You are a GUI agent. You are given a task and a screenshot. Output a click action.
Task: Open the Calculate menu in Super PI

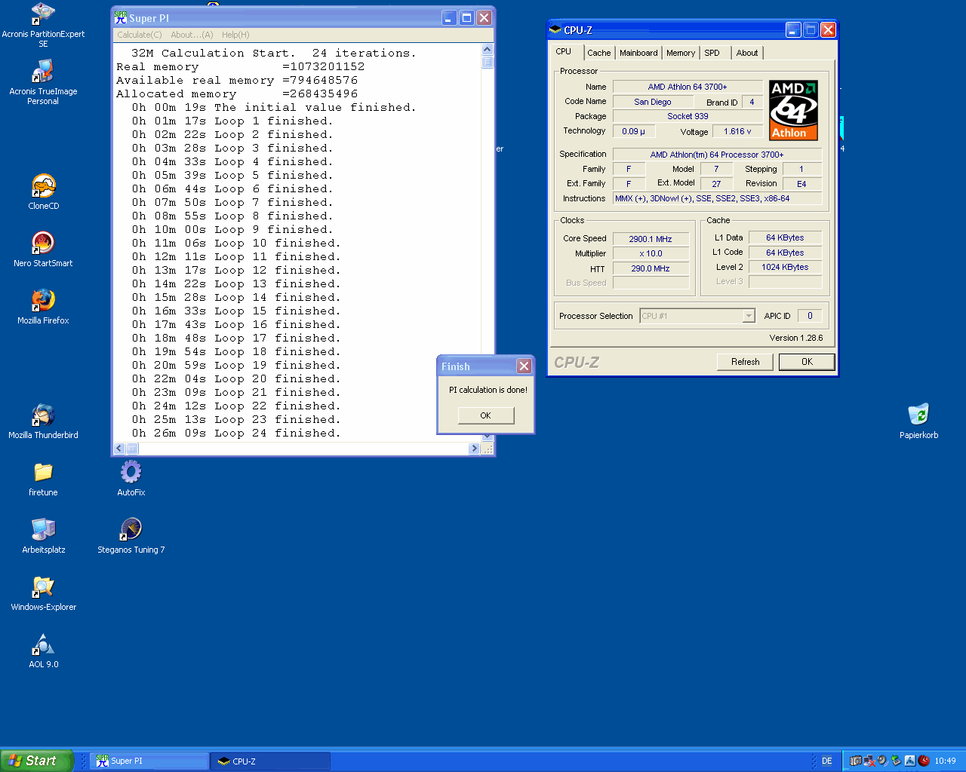140,35
